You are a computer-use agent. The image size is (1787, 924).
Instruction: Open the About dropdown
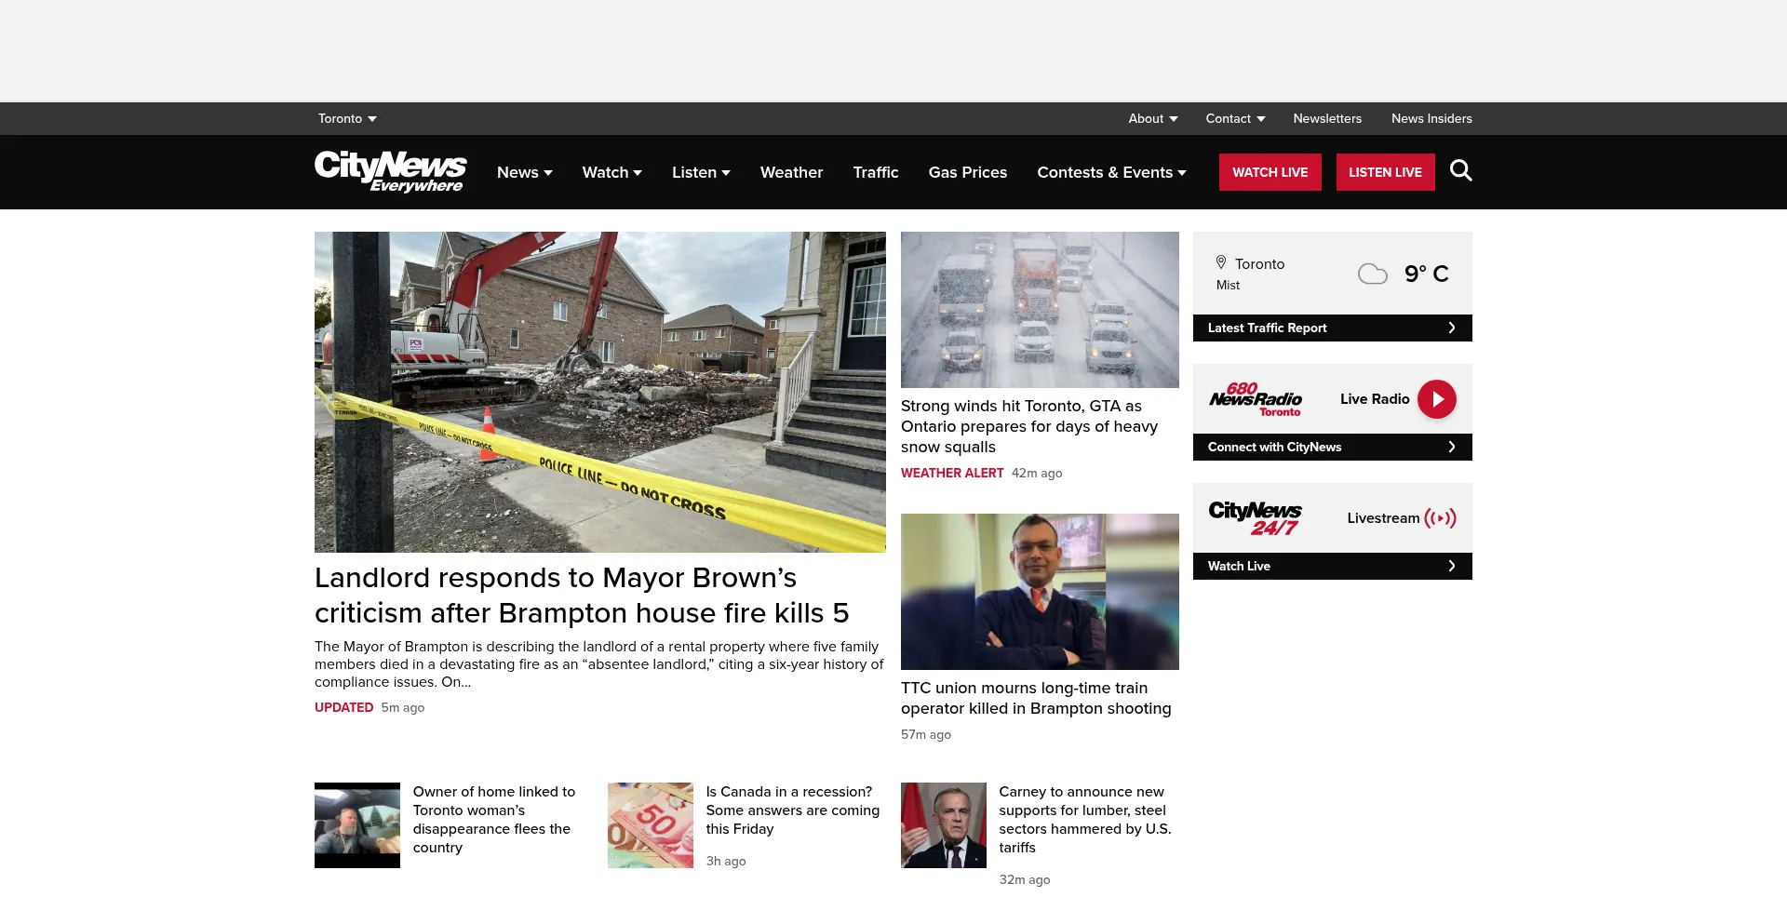pyautogui.click(x=1152, y=118)
